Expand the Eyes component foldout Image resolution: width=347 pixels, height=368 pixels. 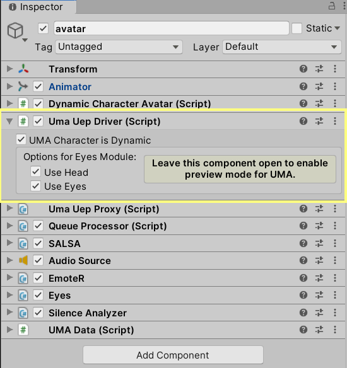click(x=9, y=295)
